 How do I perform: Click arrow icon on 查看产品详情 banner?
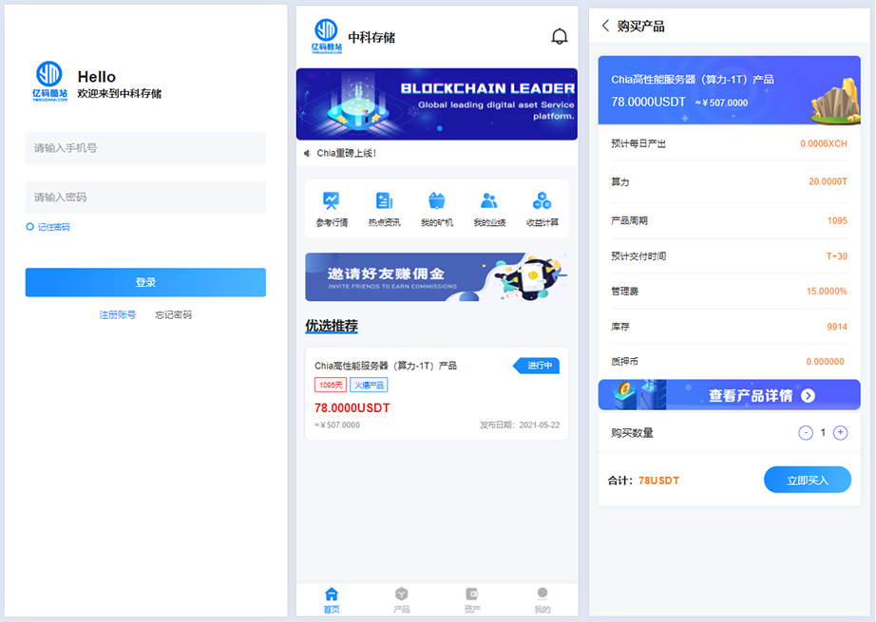pyautogui.click(x=808, y=395)
